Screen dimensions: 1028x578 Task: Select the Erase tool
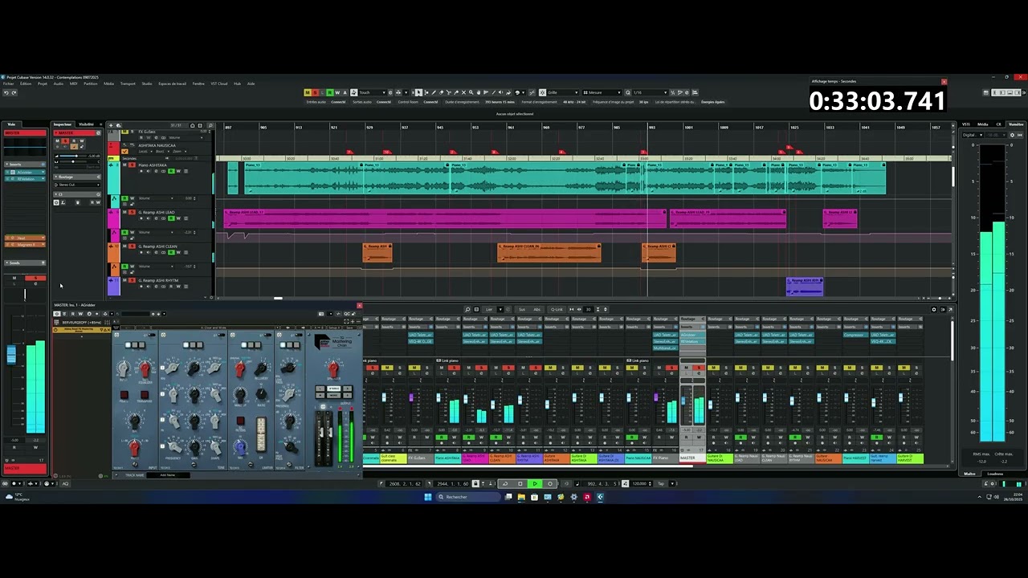pyautogui.click(x=441, y=92)
